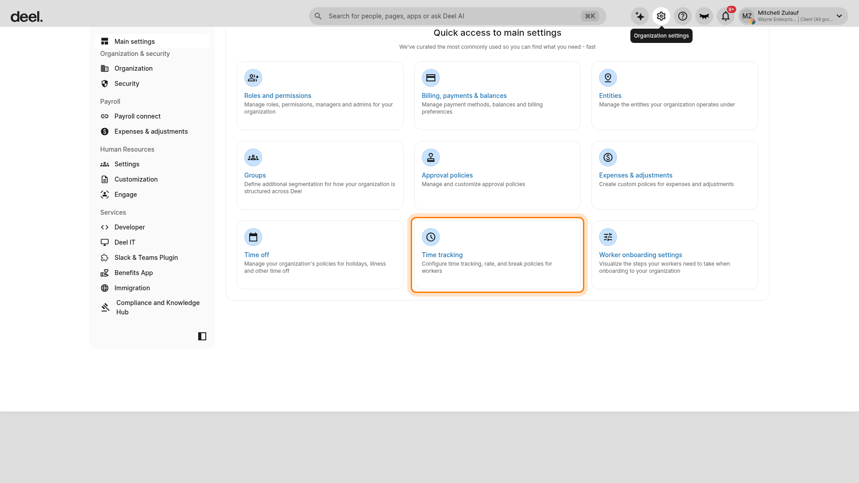The width and height of the screenshot is (859, 483).
Task: Open Benefits App in the sidebar
Action: click(152, 273)
